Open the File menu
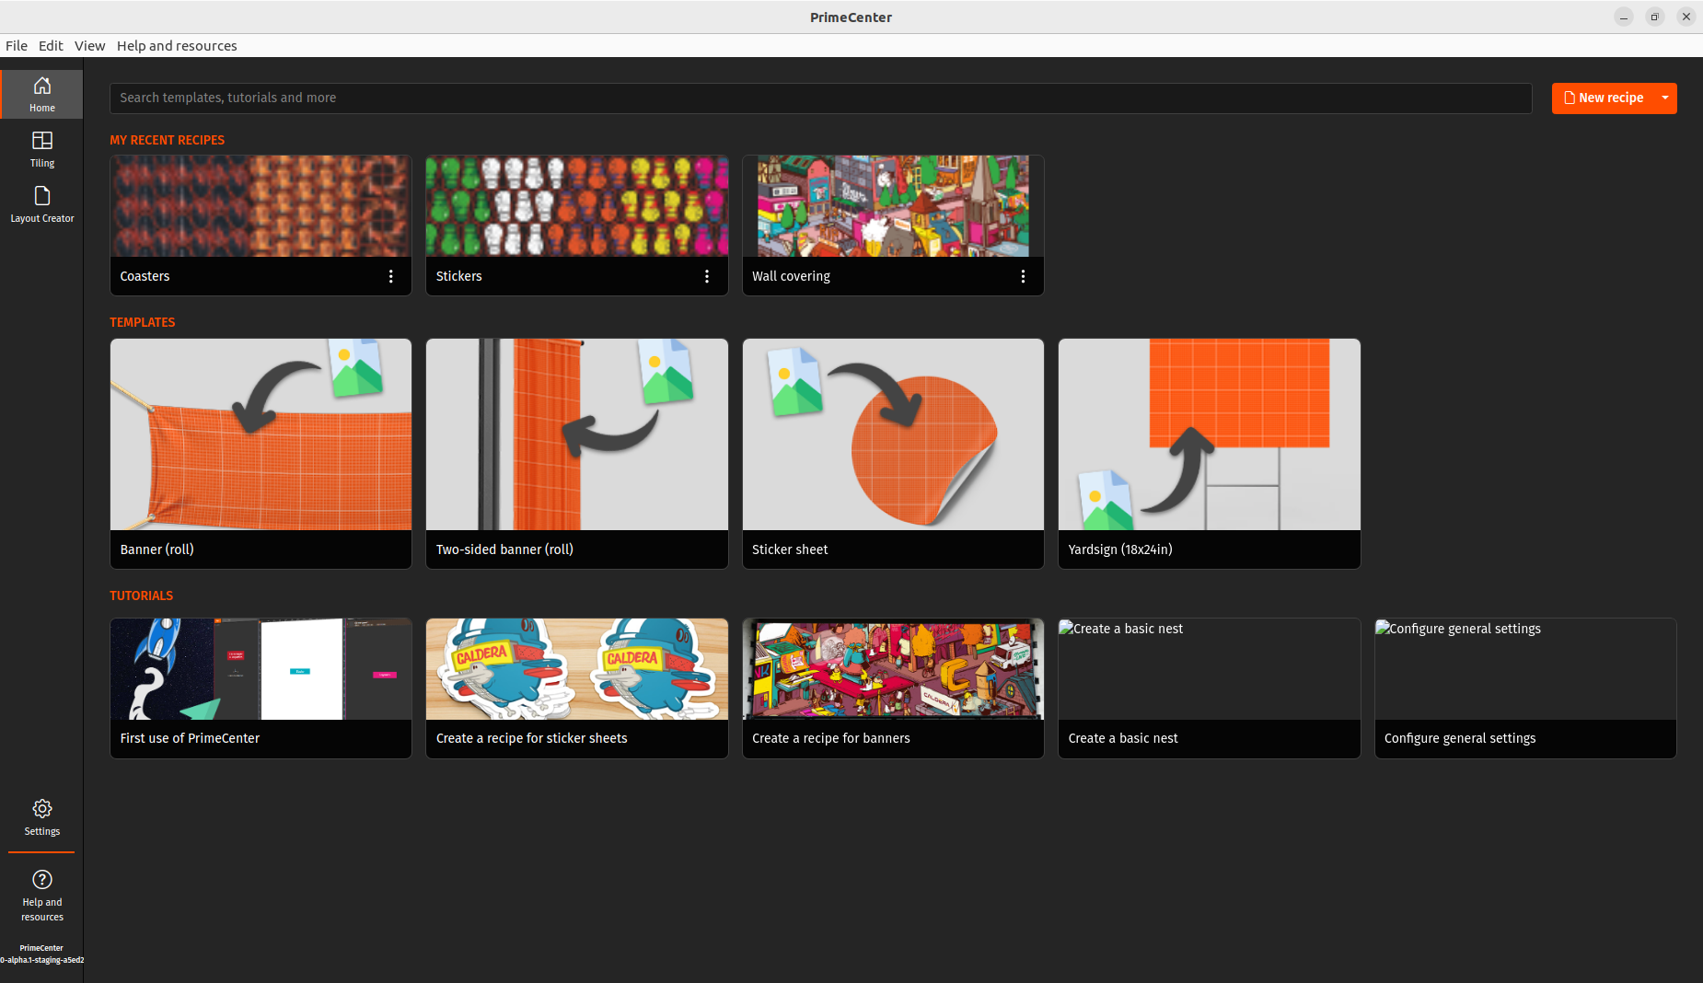Viewport: 1703px width, 983px height. pos(17,45)
